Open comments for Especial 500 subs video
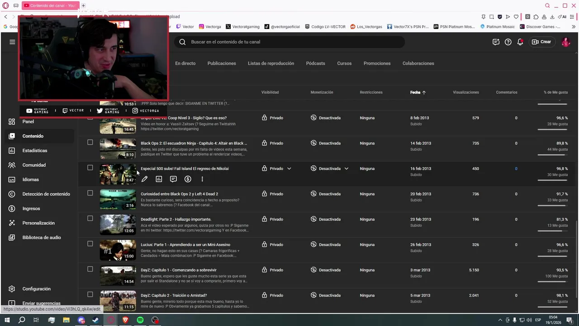The image size is (579, 326). pyautogui.click(x=173, y=179)
